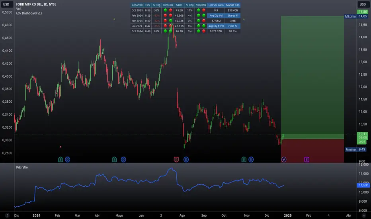Click the Mínimo price label
371x219 pixels.
coord(350,150)
